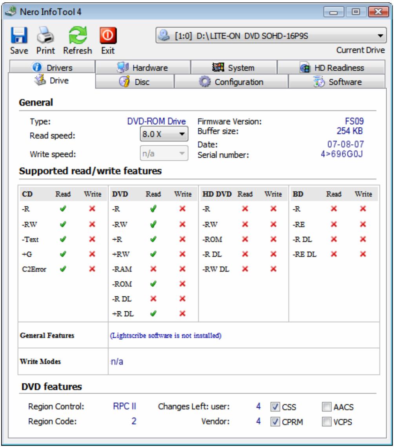Screen dimensions: 394x447
Task: Switch to the Hardware tab
Action: click(143, 67)
